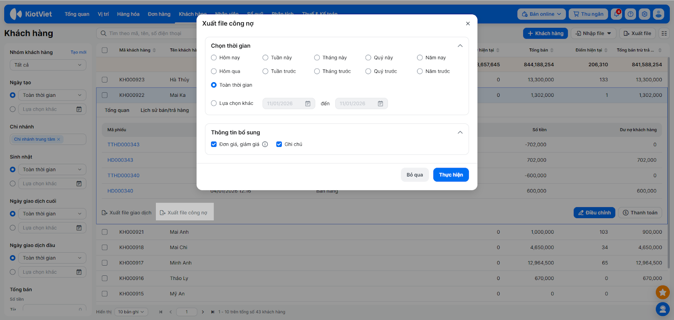This screenshot has height=320, width=674.
Task: Sort by the Tổng bán column arrows
Action: tap(552, 50)
